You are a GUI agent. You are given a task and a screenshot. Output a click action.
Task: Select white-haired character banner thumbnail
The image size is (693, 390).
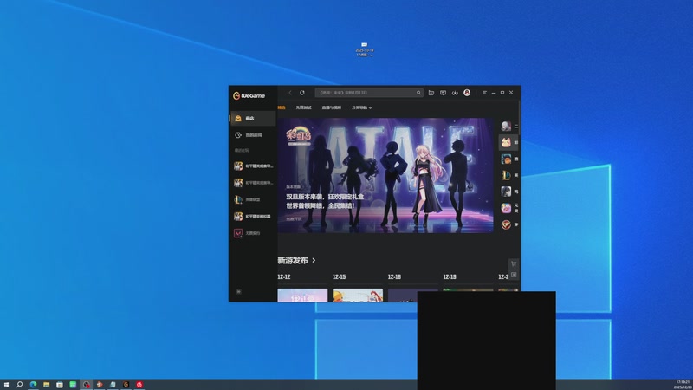coord(506,126)
